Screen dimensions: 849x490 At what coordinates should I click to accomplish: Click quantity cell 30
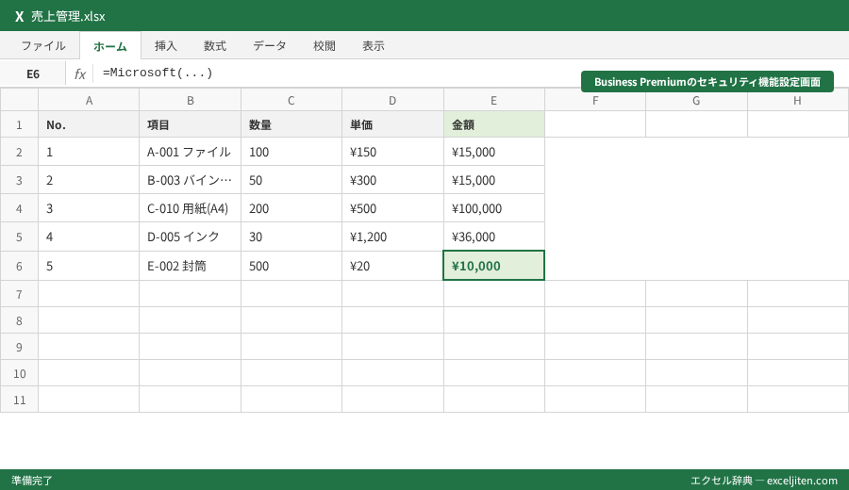[291, 237]
